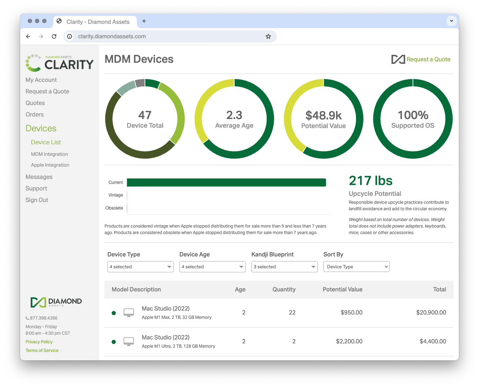The width and height of the screenshot is (479, 387).
Task: Open the Device Type filter dropdown
Action: [140, 267]
